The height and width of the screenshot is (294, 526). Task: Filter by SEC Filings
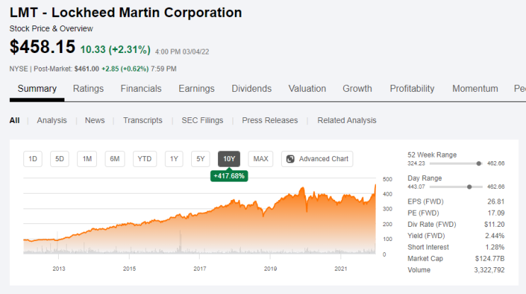coord(202,121)
